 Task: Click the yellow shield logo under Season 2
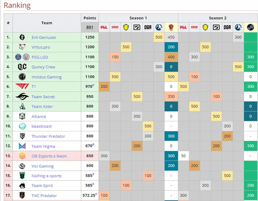point(205,27)
